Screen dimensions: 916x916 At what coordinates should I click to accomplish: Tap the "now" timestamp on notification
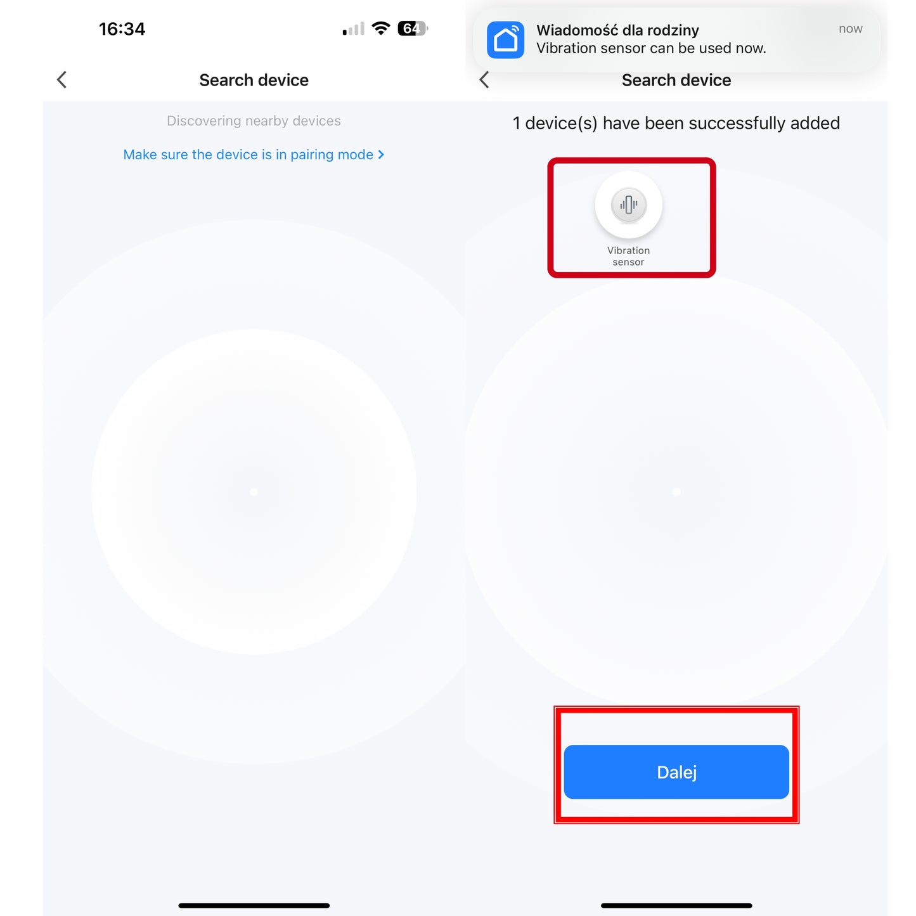point(851,29)
